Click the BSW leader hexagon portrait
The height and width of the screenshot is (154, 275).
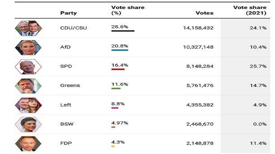29,124
